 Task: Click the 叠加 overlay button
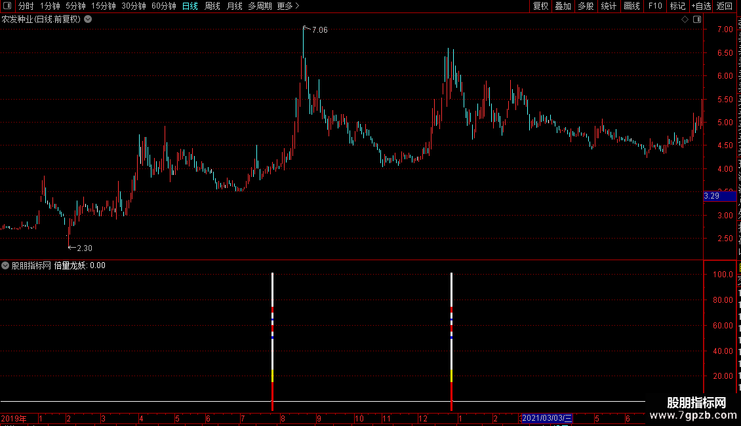[x=563, y=6]
